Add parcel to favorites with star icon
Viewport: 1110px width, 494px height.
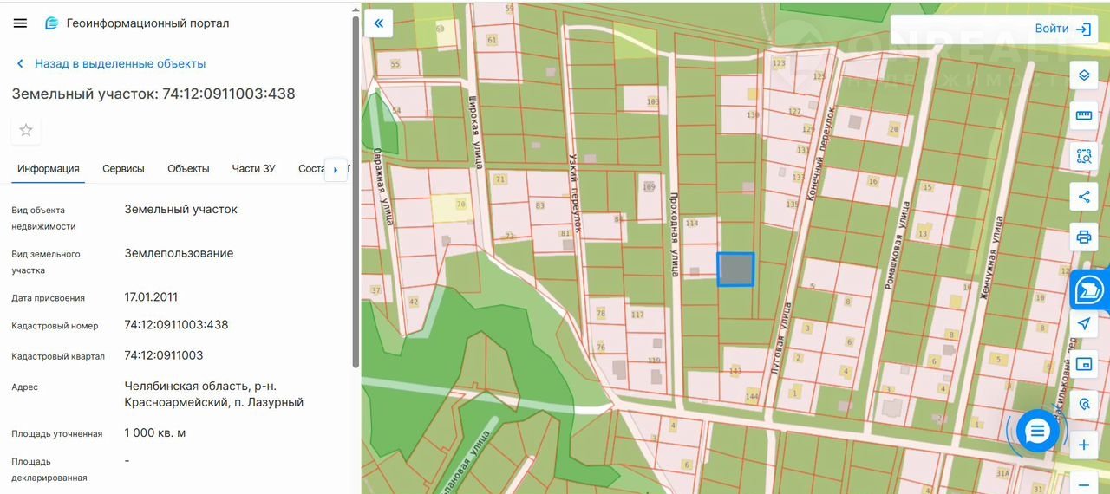point(26,130)
